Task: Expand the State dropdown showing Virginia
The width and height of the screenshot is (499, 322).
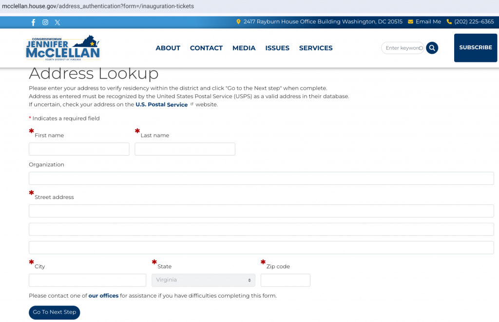Action: 203,280
